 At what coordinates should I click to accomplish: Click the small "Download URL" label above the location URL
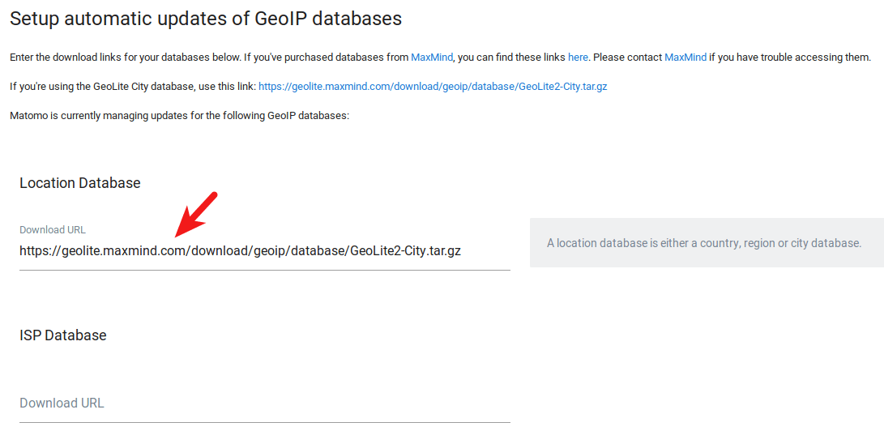(x=53, y=230)
